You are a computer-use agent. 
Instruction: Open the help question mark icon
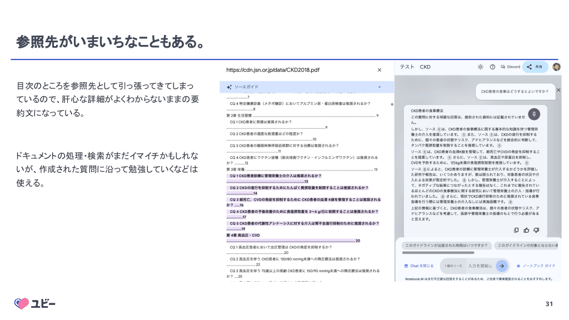point(492,67)
